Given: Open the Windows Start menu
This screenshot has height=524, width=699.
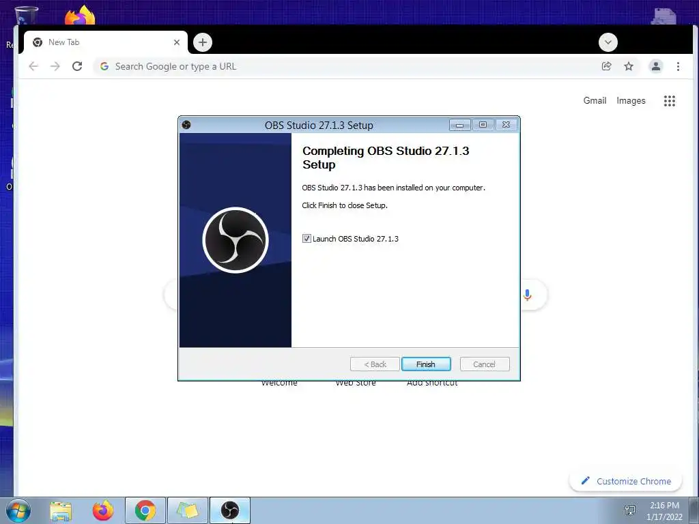Looking at the screenshot, I should click(x=18, y=510).
